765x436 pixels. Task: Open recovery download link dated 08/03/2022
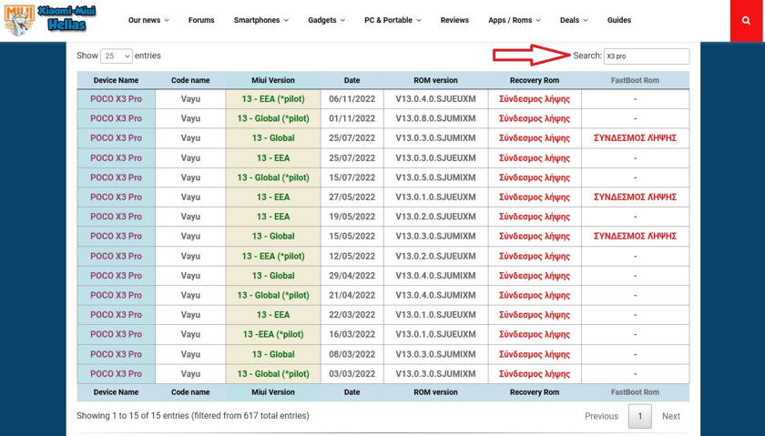[x=535, y=354]
